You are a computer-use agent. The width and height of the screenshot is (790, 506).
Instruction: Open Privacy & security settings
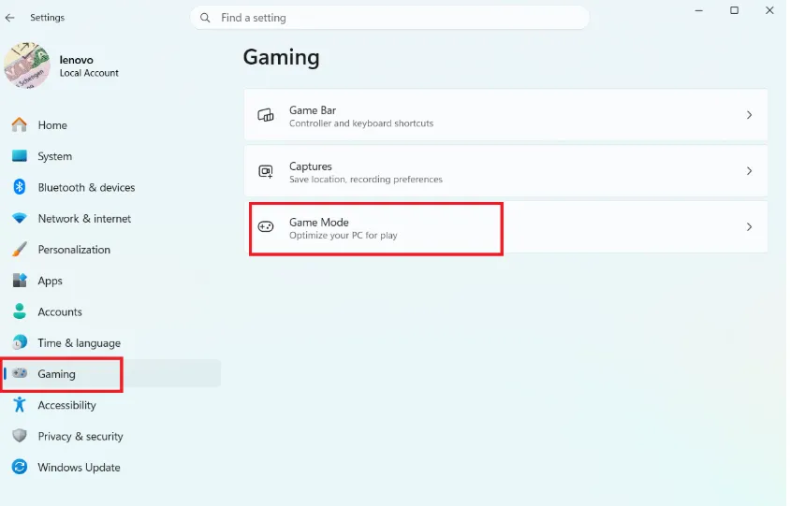coord(80,437)
